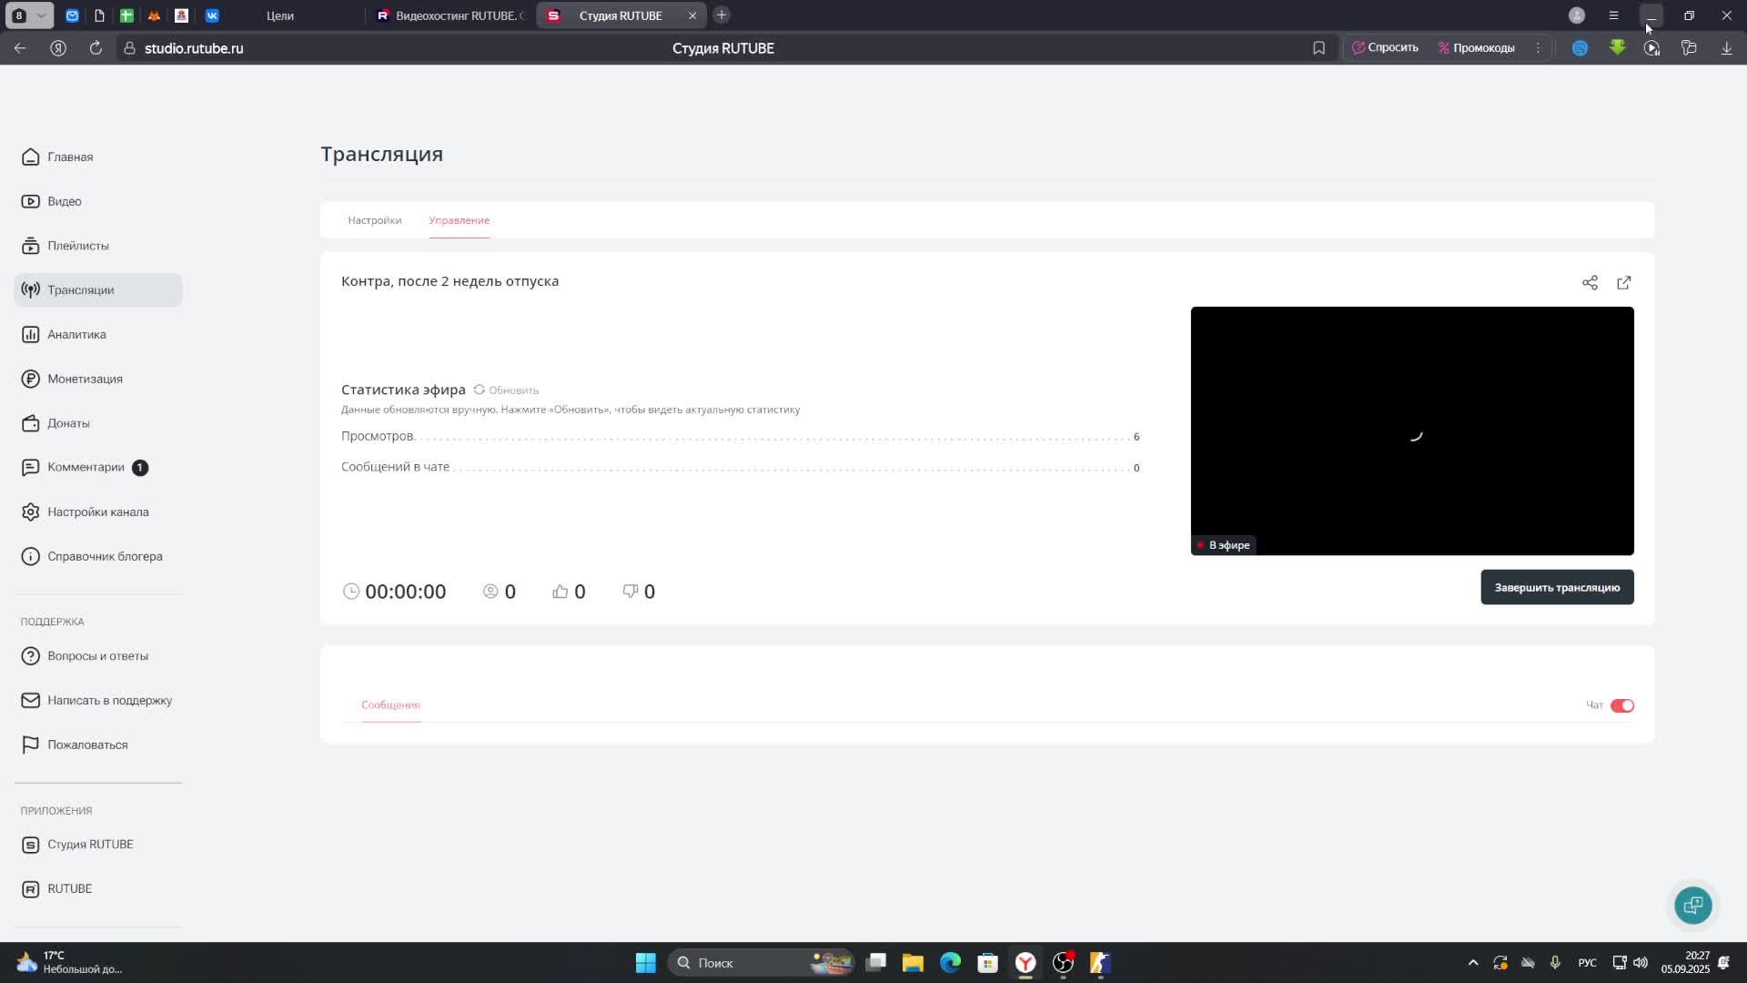Open Донаты in the sidebar
Viewport: 1747px width, 983px height.
pyautogui.click(x=68, y=423)
